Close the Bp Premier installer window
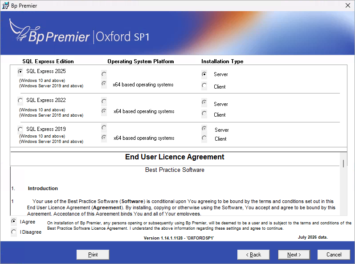Screen dimensions: 355x264 (348, 5)
